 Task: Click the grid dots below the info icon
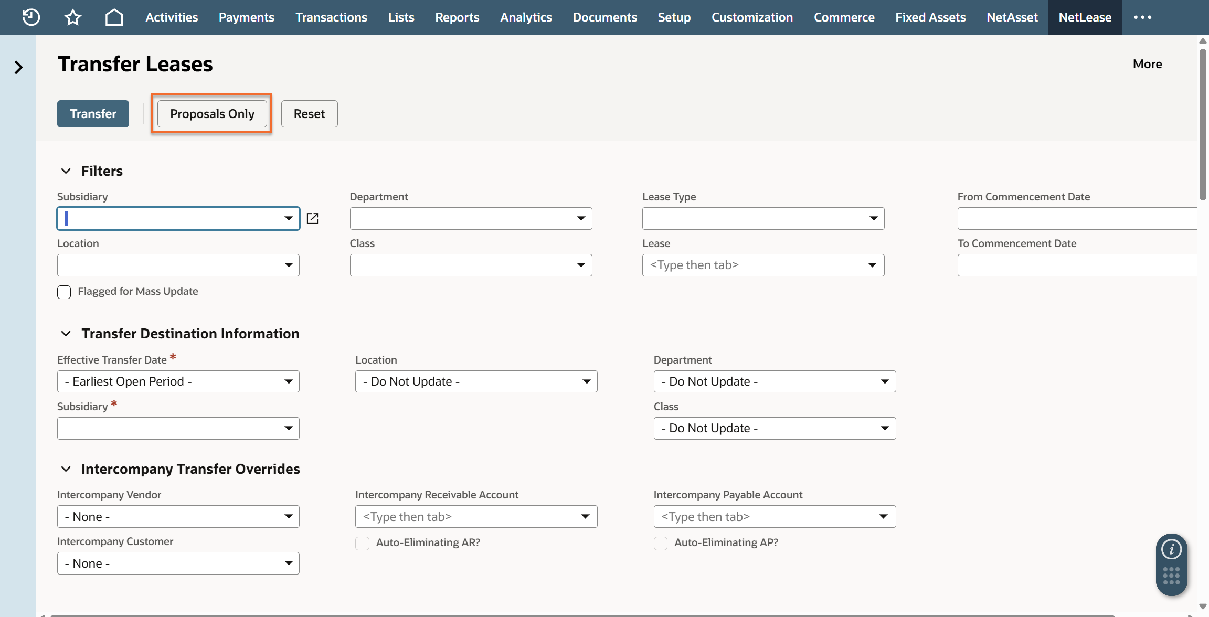coord(1171,576)
